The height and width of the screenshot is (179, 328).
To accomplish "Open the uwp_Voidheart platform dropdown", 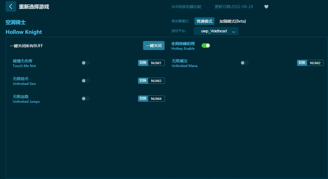I will 216,31.
